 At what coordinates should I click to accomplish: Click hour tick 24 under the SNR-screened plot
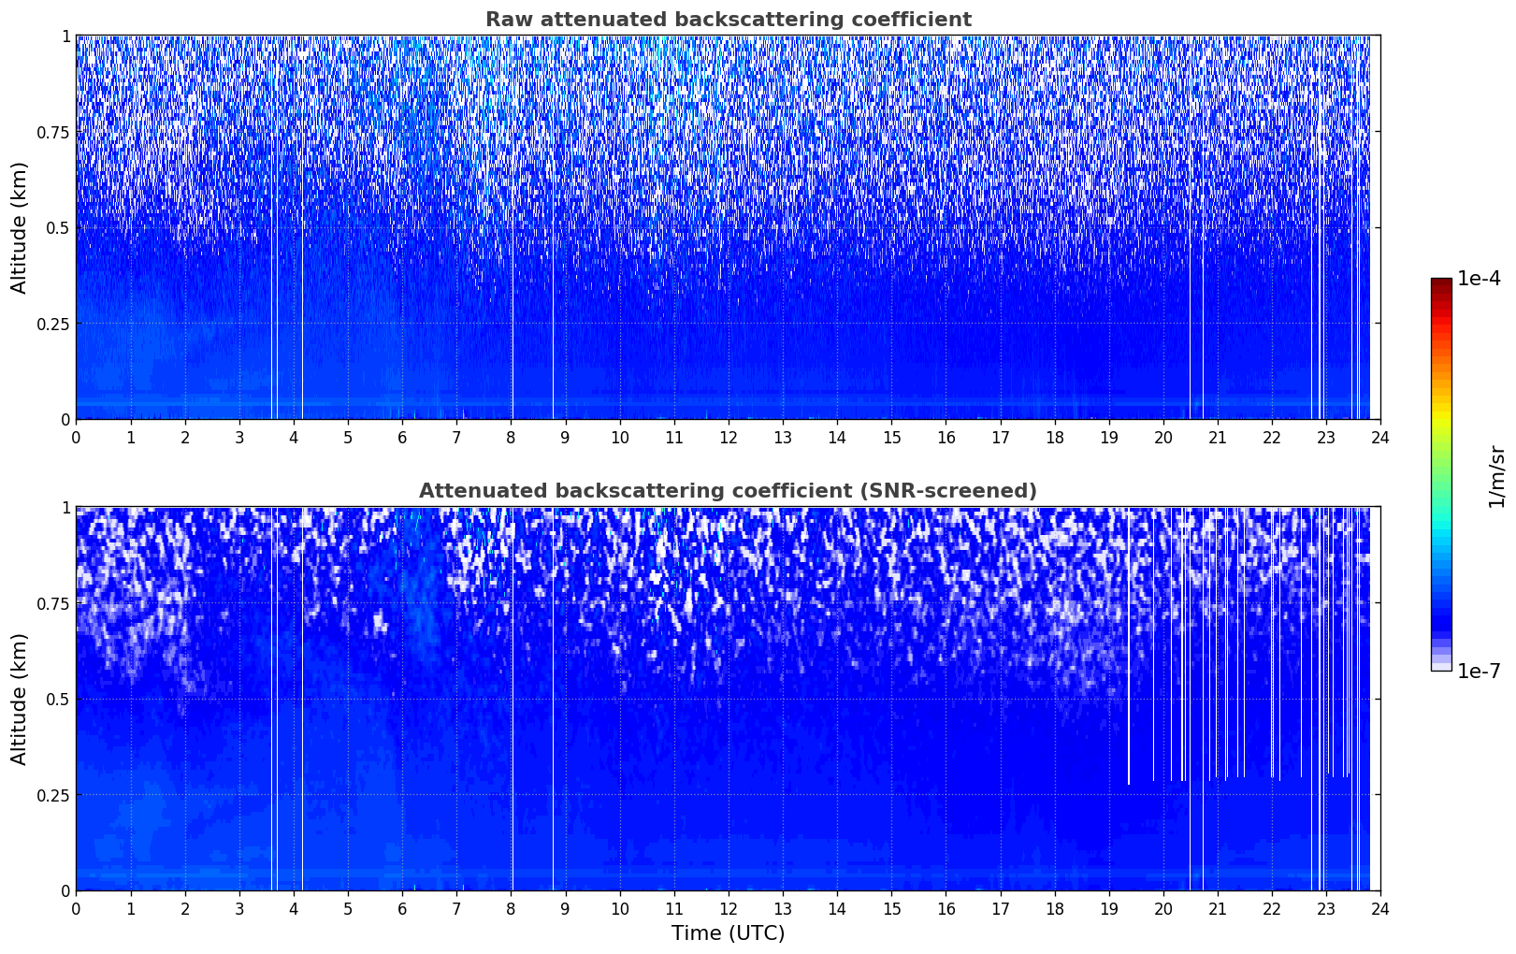tap(1380, 908)
